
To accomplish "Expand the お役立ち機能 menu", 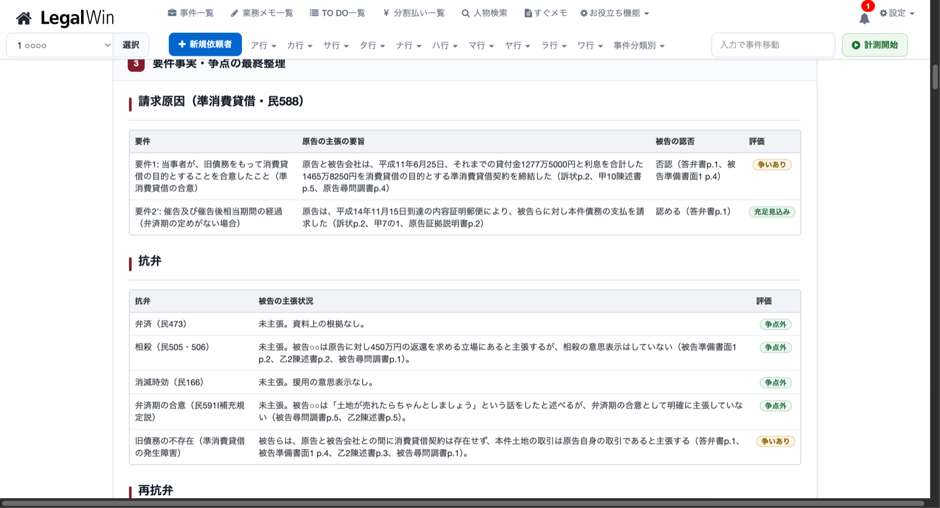I will pos(615,13).
